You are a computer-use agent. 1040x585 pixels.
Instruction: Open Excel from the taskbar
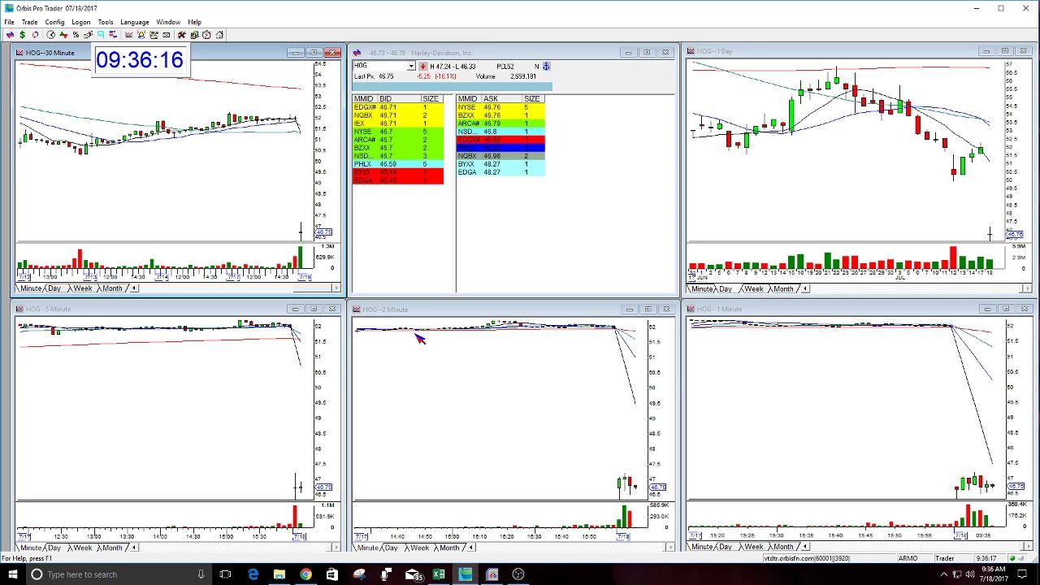tap(439, 574)
